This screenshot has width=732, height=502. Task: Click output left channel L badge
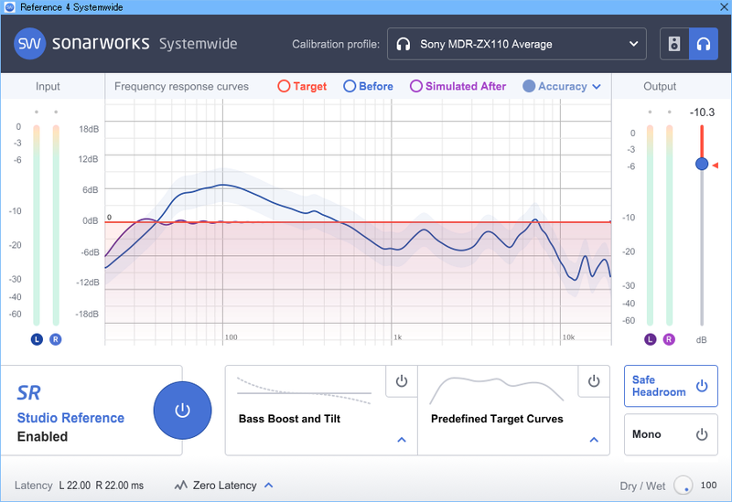pyautogui.click(x=651, y=339)
